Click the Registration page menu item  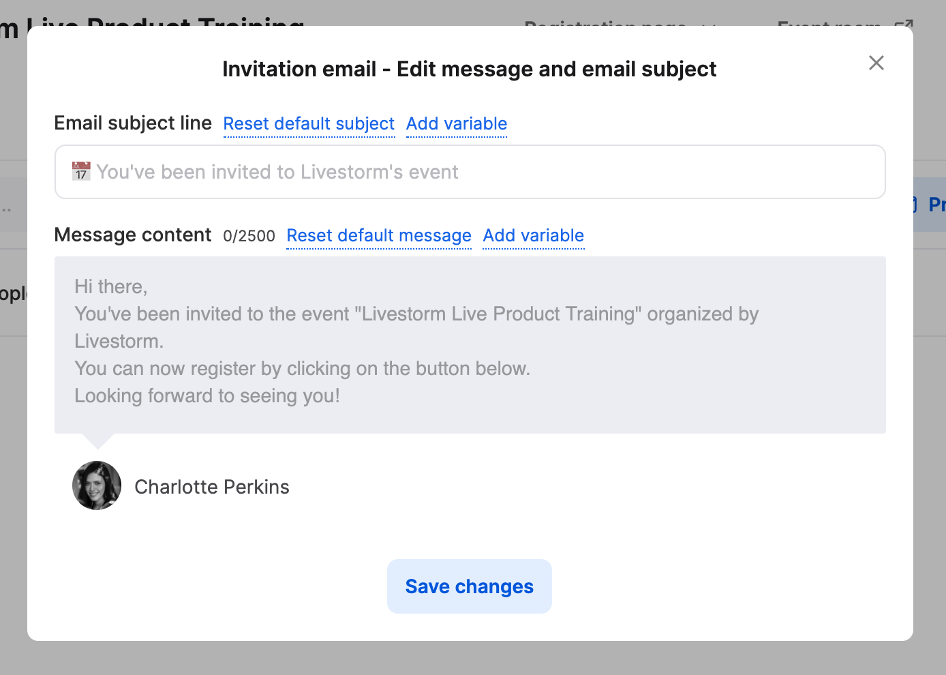point(605,27)
